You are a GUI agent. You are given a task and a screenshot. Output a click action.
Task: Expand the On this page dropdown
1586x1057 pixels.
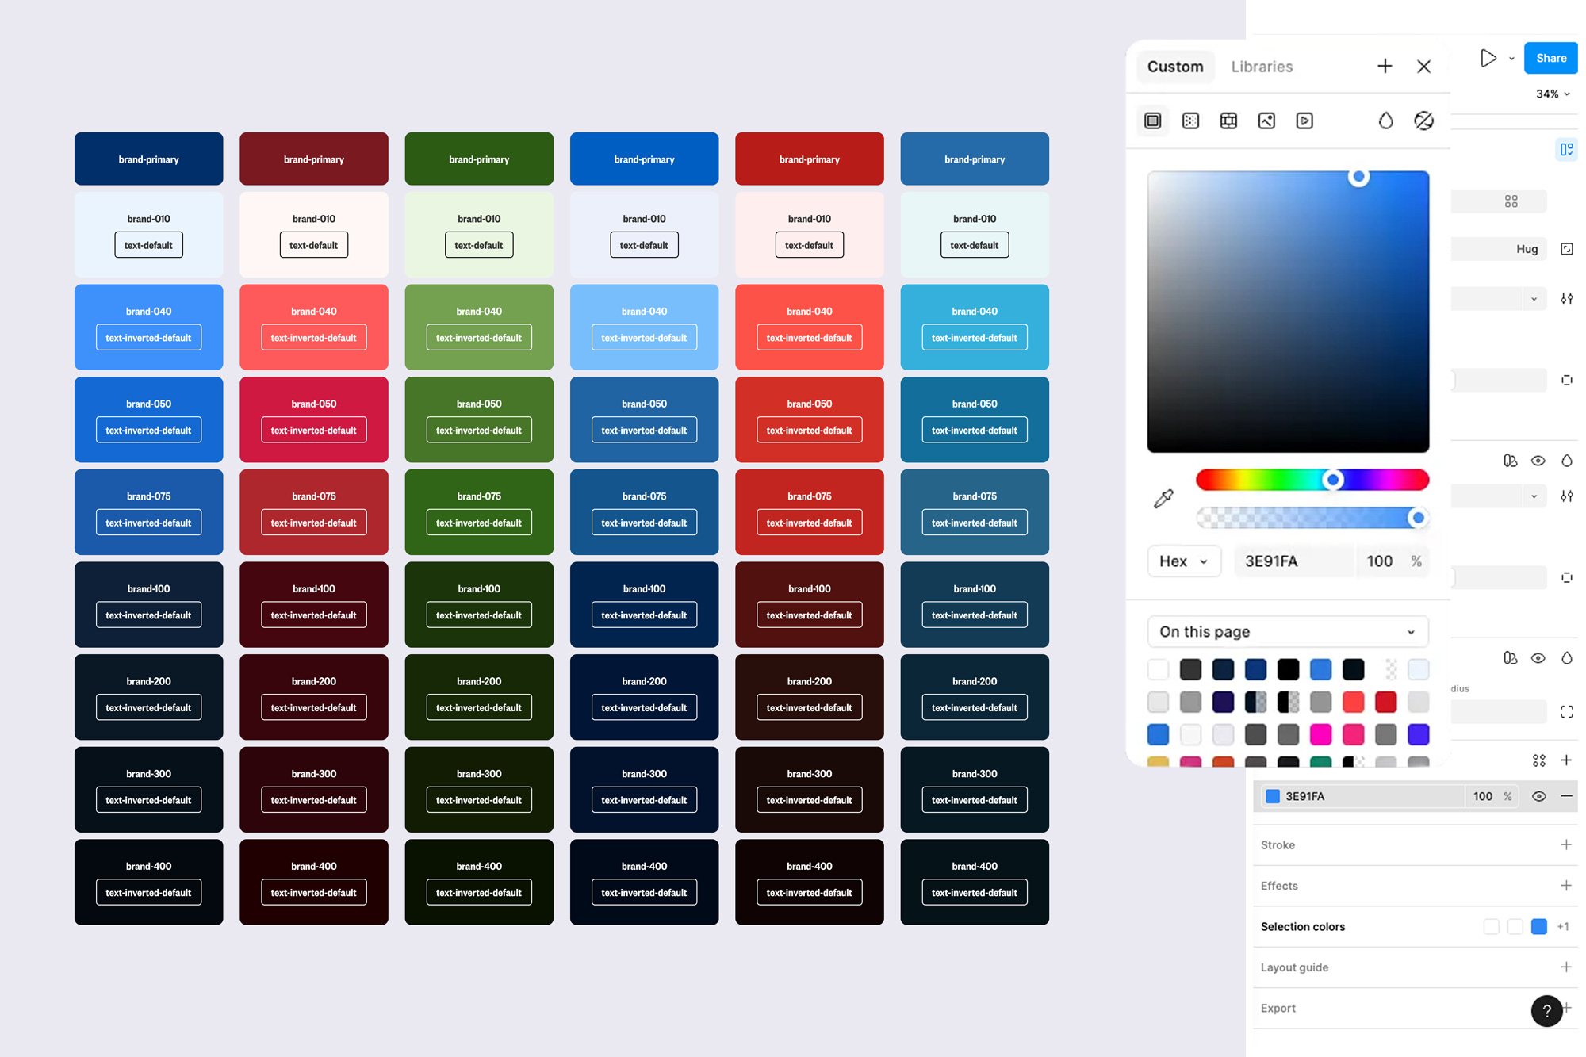click(1287, 632)
